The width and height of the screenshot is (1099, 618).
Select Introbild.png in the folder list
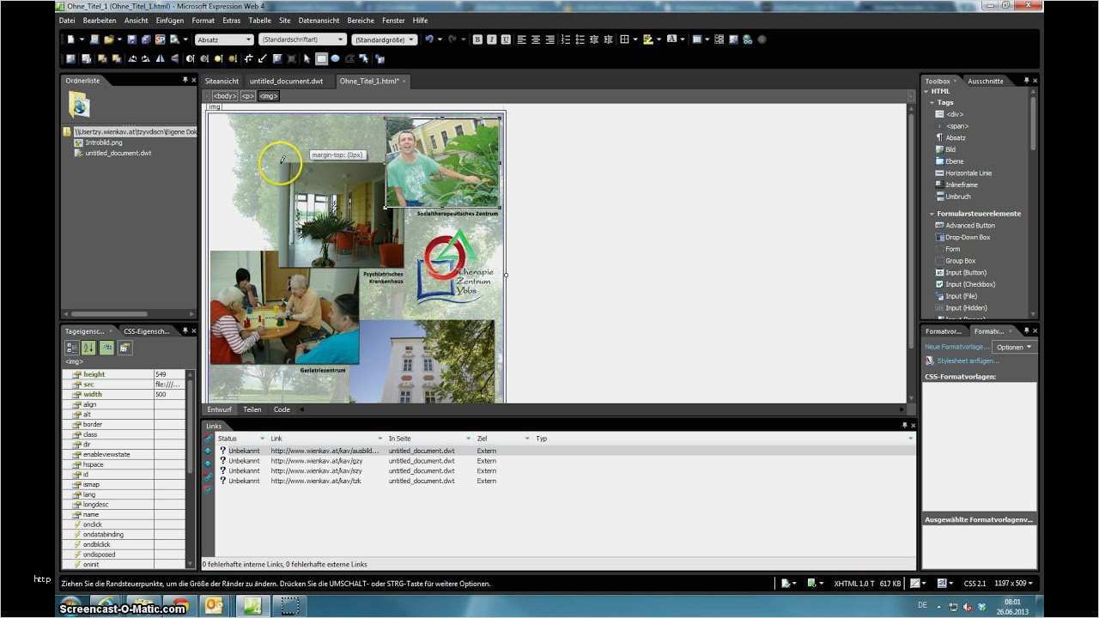point(102,142)
